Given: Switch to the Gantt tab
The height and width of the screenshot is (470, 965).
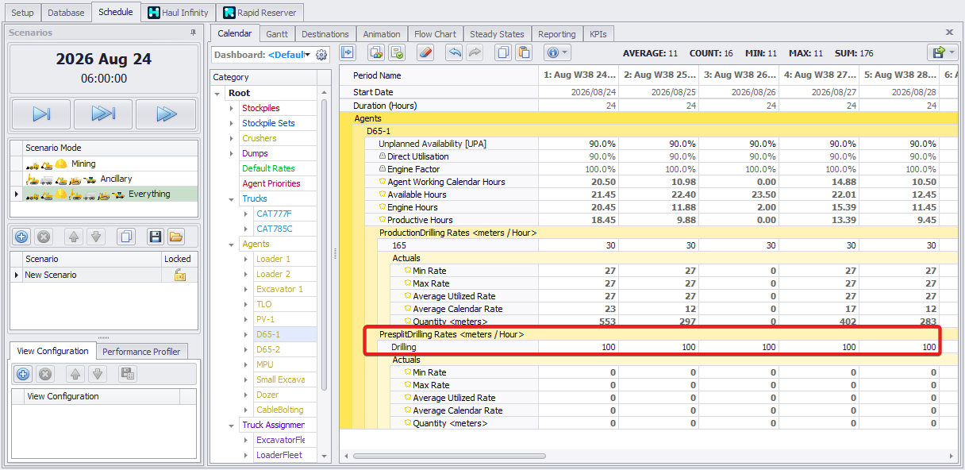Looking at the screenshot, I should [x=277, y=34].
